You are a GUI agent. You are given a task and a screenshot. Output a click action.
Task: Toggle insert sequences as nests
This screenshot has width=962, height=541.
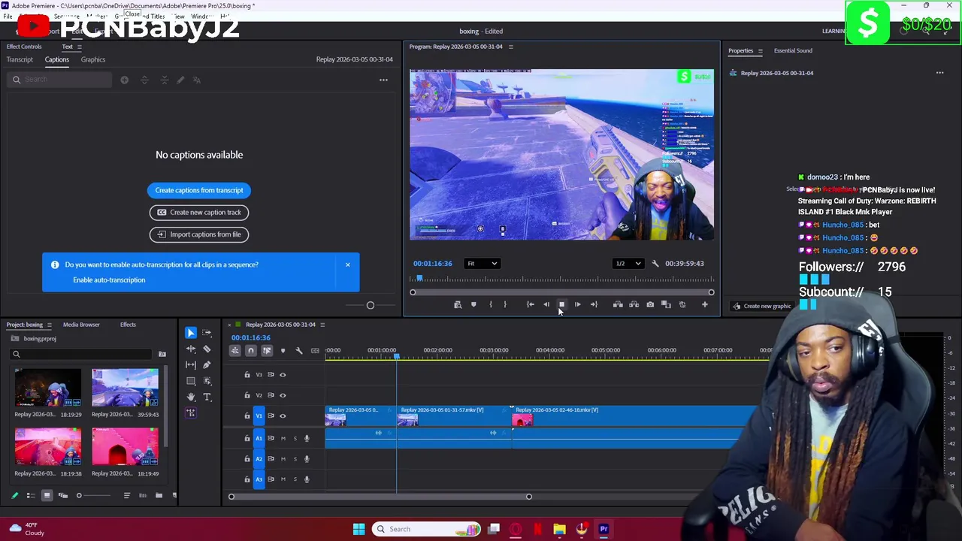click(x=235, y=351)
